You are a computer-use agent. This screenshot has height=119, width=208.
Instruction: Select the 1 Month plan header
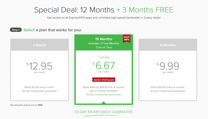pyautogui.click(x=40, y=45)
